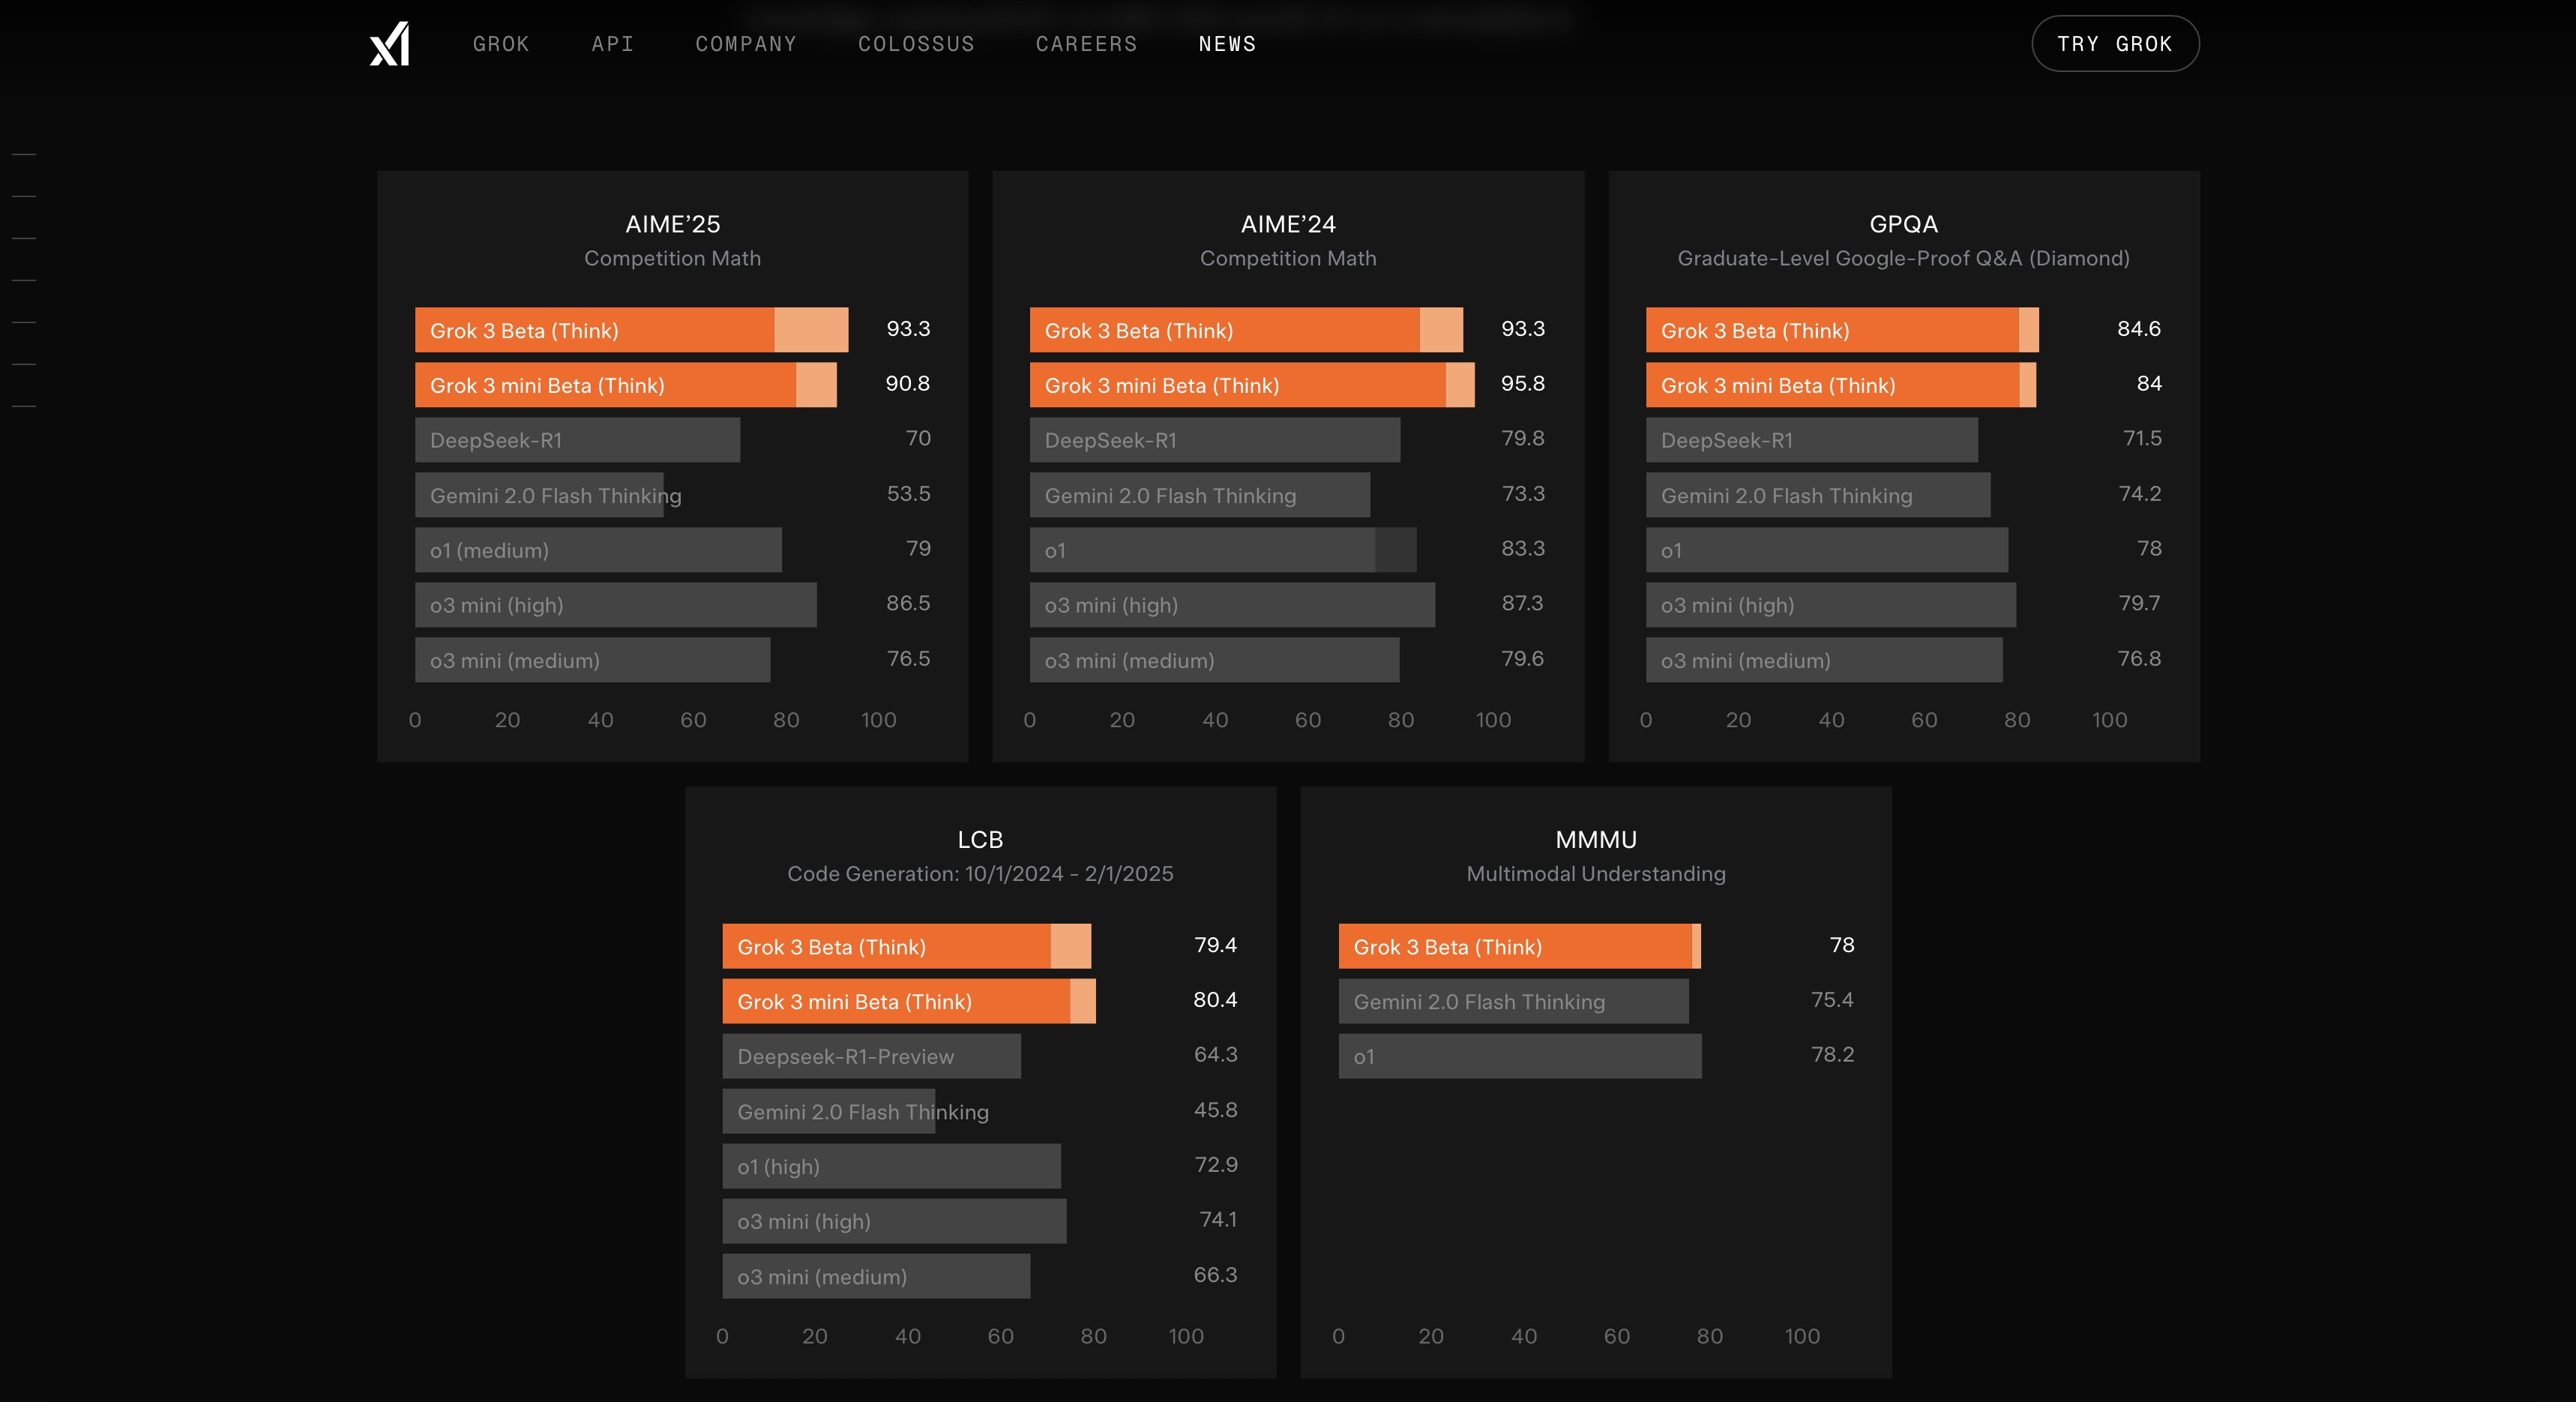Select the DeepSeek-R1 bar in GPQA chart
2576x1402 pixels.
point(1810,440)
